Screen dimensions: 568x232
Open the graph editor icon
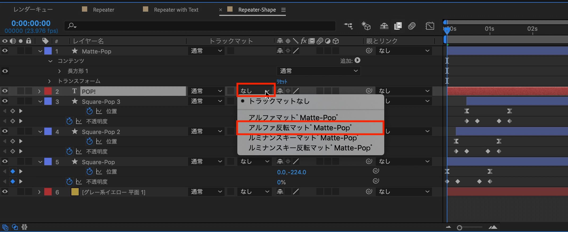click(430, 26)
